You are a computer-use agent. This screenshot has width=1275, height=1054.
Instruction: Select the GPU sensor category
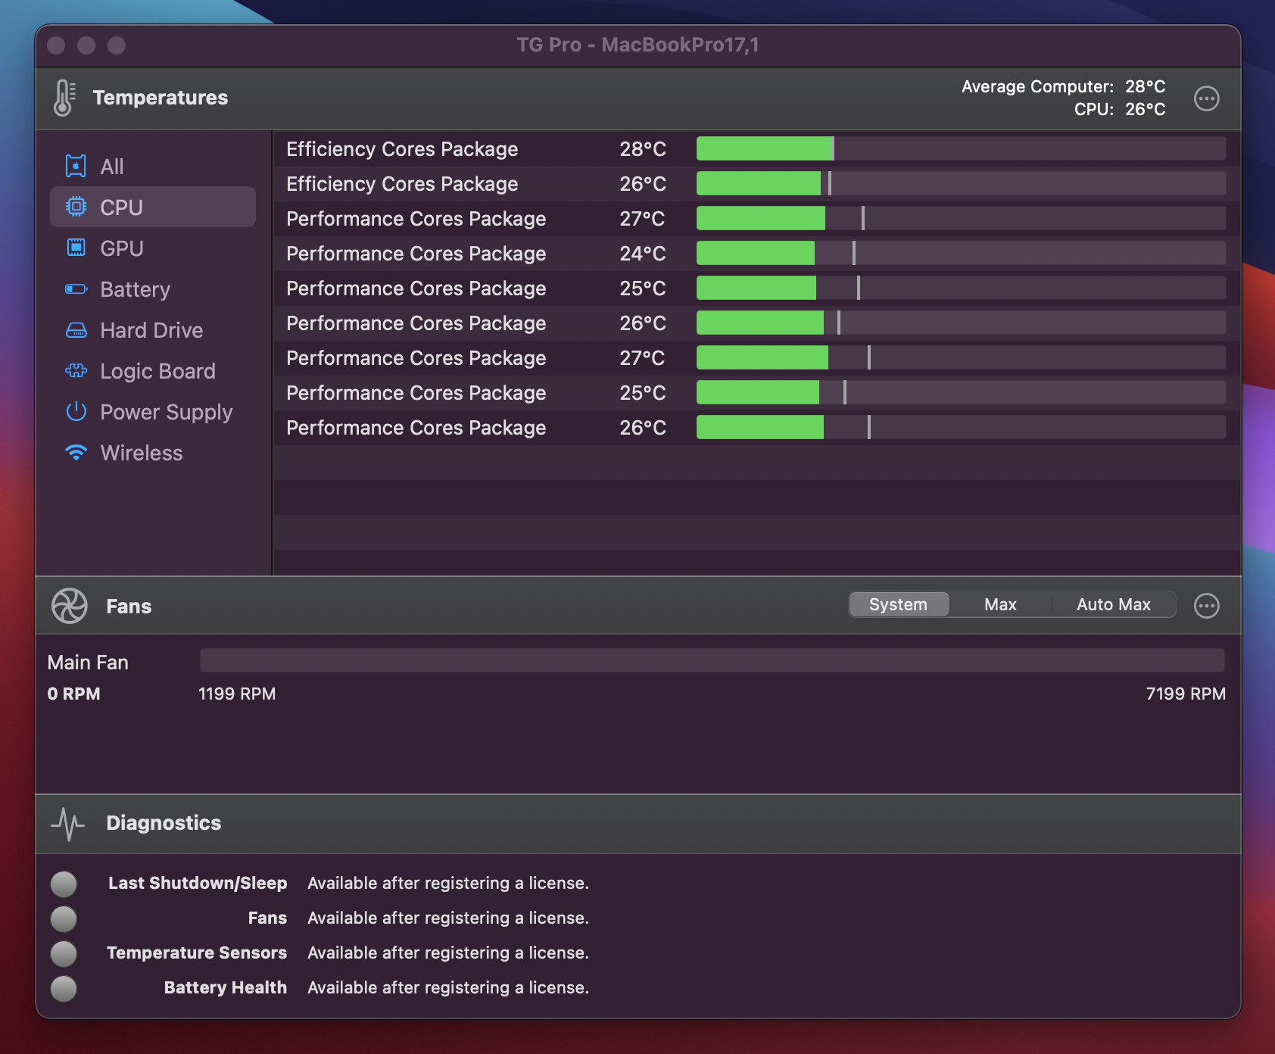pyautogui.click(x=153, y=248)
